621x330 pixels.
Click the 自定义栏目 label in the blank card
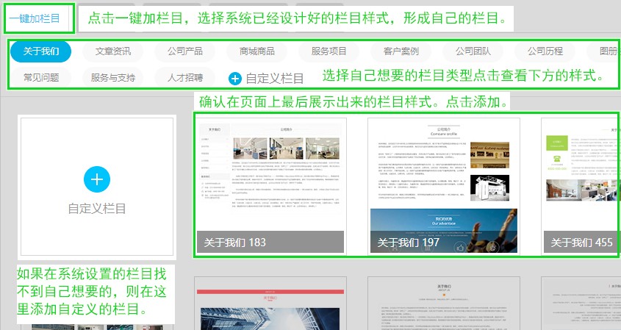pos(97,208)
